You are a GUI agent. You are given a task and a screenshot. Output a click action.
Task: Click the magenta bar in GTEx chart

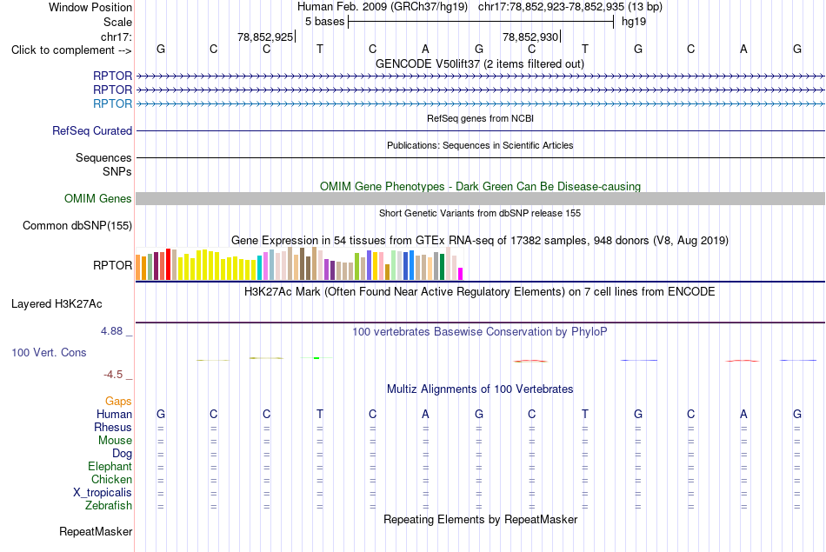(x=461, y=274)
